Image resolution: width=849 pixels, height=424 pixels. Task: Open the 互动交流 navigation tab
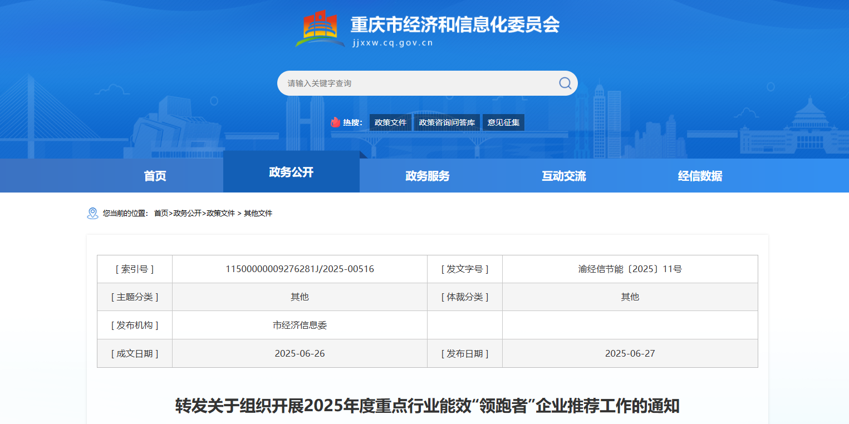pos(564,176)
